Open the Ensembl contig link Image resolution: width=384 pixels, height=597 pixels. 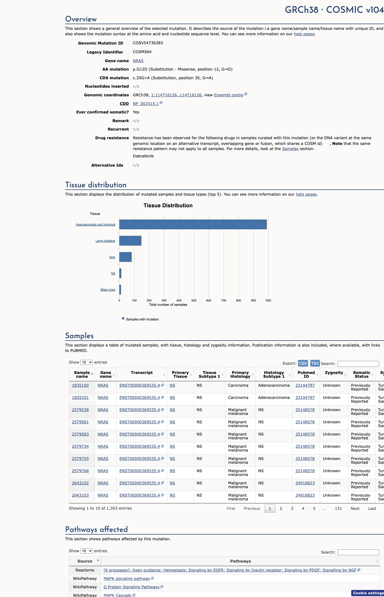(229, 95)
